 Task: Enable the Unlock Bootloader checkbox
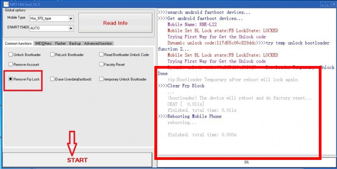[x=10, y=55]
